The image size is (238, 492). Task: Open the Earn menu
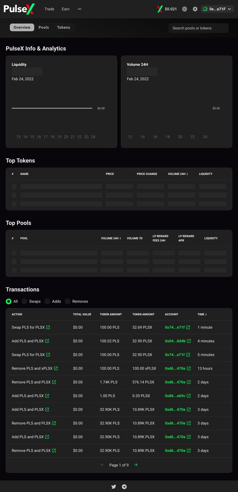pos(65,9)
